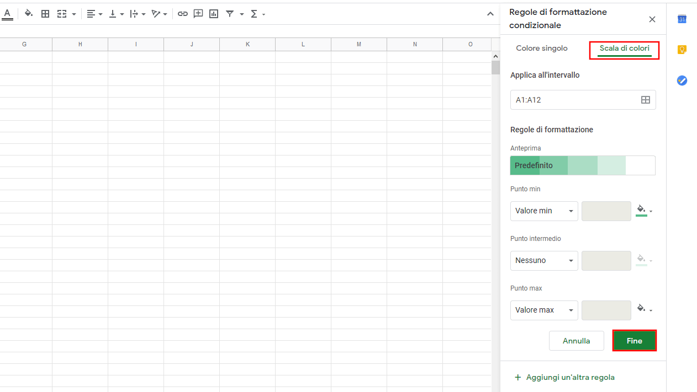Open the borders tool
Screen dimensions: 697x392
point(45,14)
